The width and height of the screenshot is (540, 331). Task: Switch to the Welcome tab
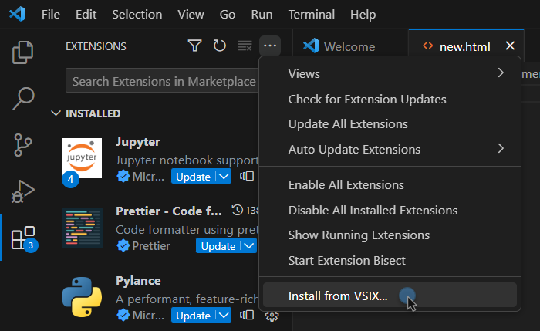pyautogui.click(x=349, y=46)
